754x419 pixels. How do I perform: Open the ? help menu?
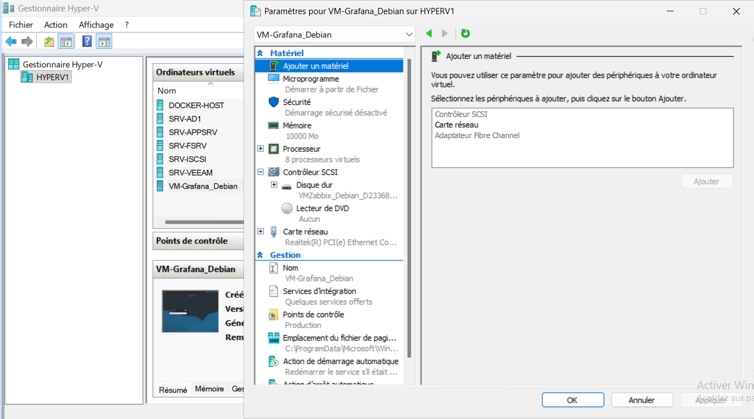(127, 25)
